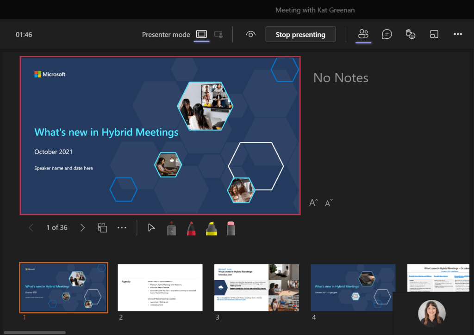The width and height of the screenshot is (474, 335).
Task: Open more meeting actions menu
Action: pyautogui.click(x=458, y=34)
